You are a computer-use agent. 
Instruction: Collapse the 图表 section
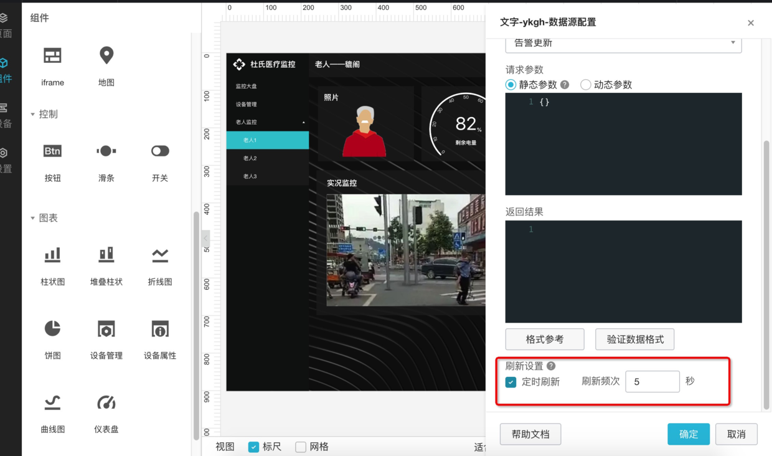point(32,218)
